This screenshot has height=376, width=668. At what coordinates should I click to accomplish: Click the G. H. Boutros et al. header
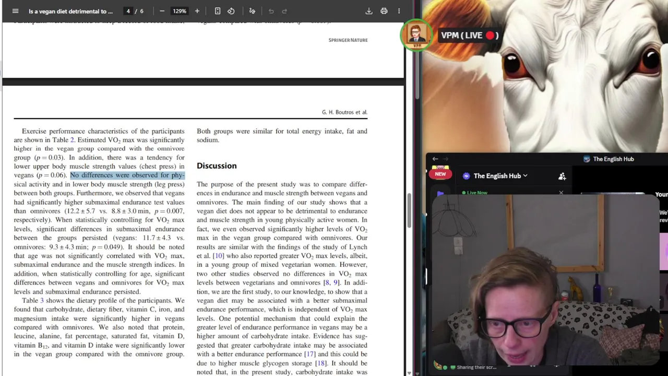pyautogui.click(x=344, y=112)
